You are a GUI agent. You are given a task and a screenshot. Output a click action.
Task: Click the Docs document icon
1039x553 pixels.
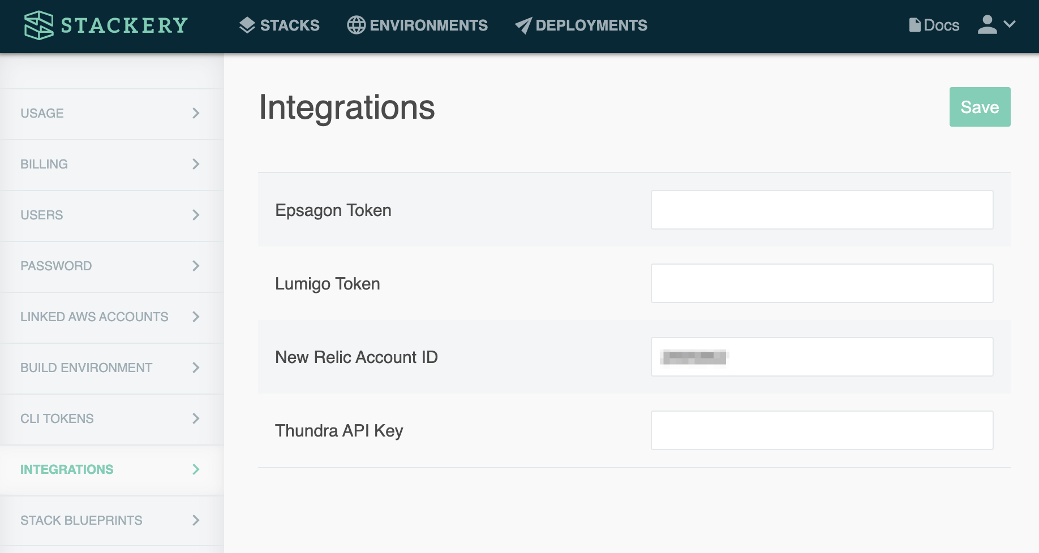pos(915,25)
